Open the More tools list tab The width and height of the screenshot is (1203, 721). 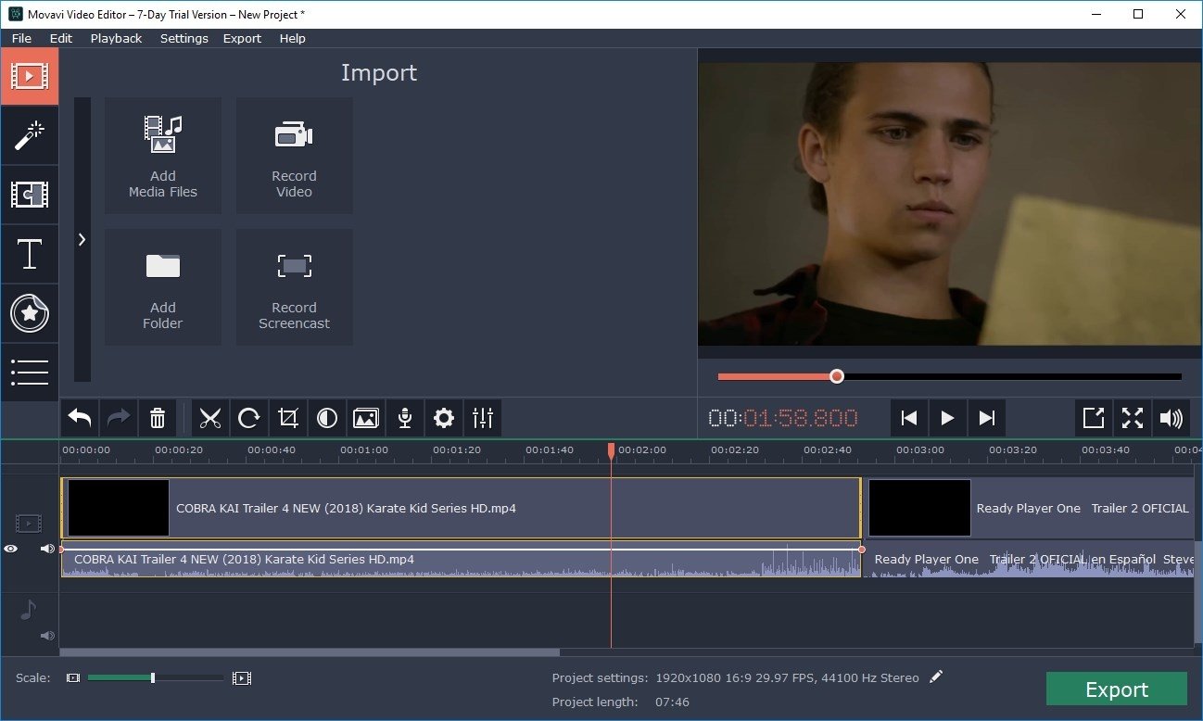pos(29,373)
